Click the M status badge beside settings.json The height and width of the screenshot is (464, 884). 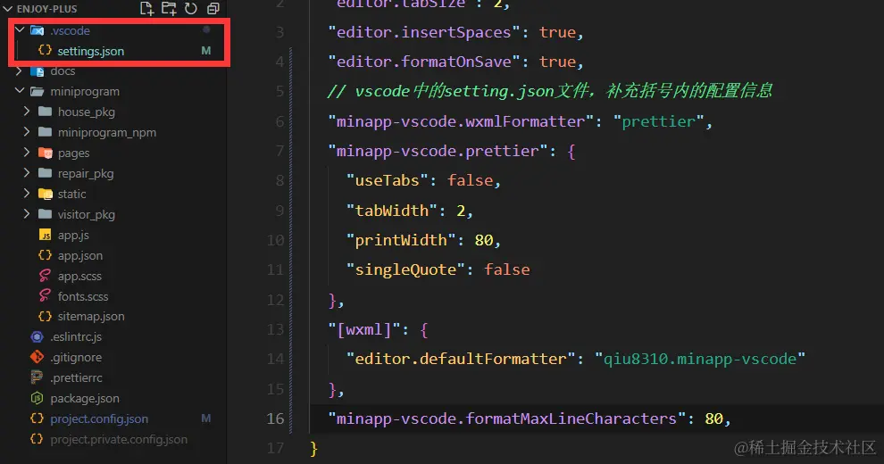coord(205,51)
